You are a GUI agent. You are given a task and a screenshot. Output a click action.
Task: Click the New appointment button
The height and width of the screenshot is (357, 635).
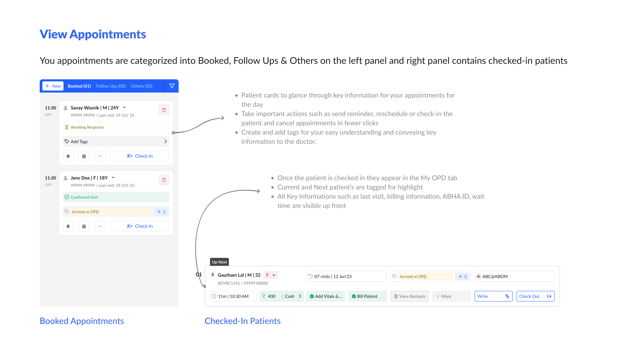tap(53, 86)
